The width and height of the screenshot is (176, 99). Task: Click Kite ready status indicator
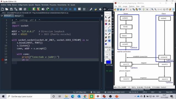95,92
